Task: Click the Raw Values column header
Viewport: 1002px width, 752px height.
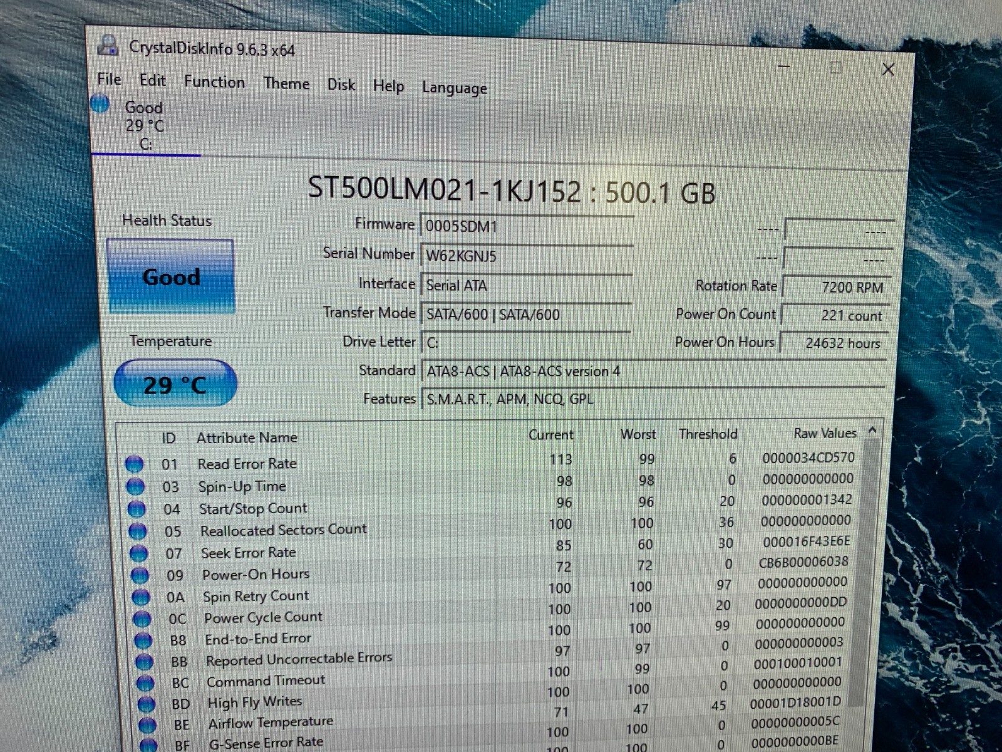Action: pos(825,433)
